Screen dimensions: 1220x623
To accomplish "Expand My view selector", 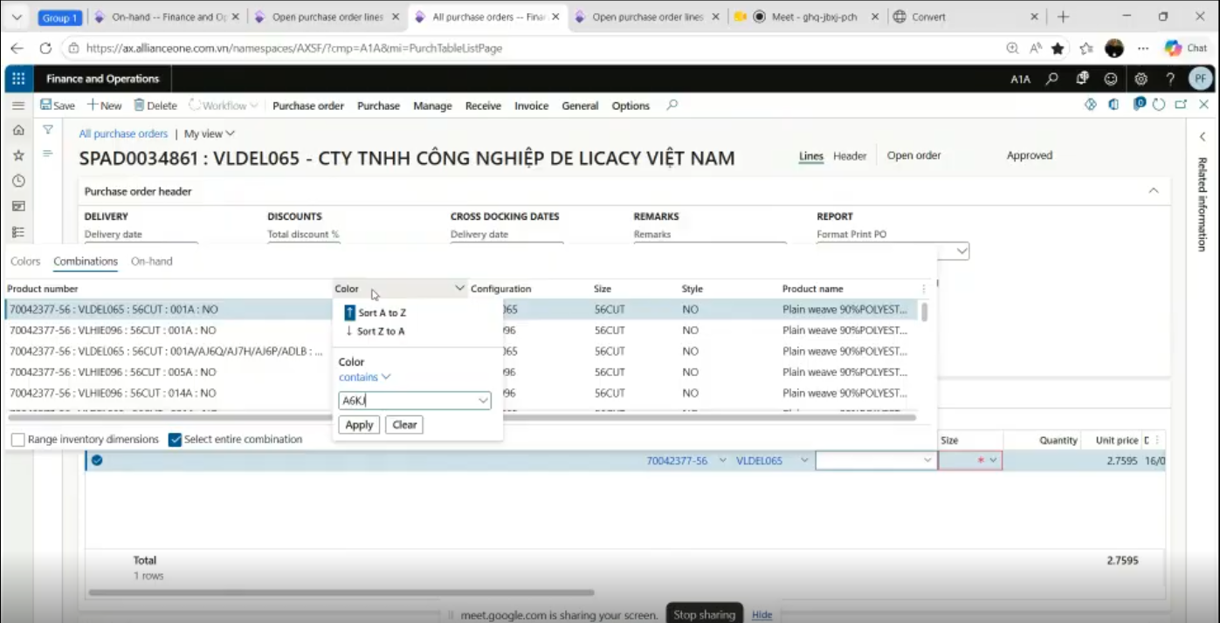I will 210,133.
